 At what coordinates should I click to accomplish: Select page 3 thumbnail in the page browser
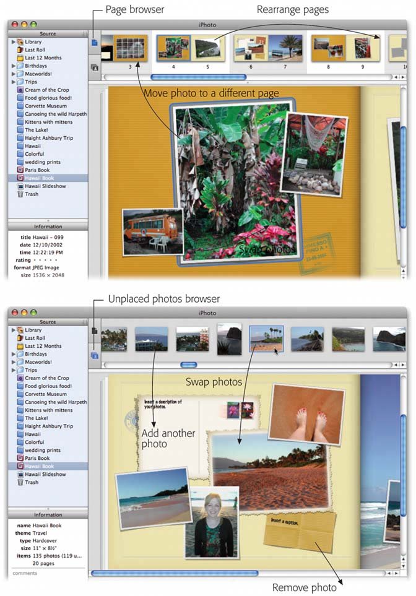(131, 48)
